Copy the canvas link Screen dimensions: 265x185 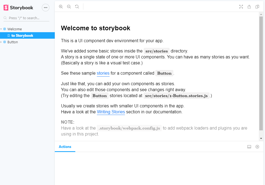[257, 6]
